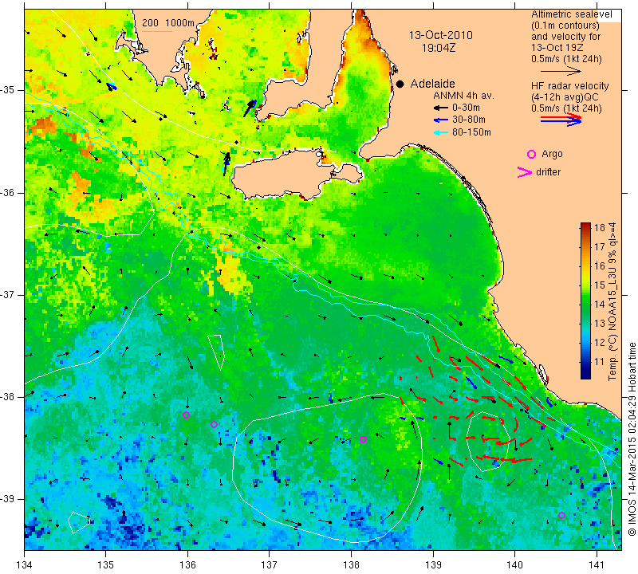The width and height of the screenshot is (638, 574).
Task: Click the magenta Argo legend circle
Action: 531,154
